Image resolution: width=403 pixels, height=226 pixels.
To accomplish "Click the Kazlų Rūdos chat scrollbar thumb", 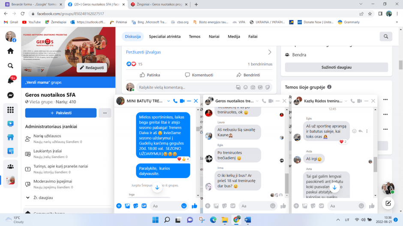I will [375, 164].
